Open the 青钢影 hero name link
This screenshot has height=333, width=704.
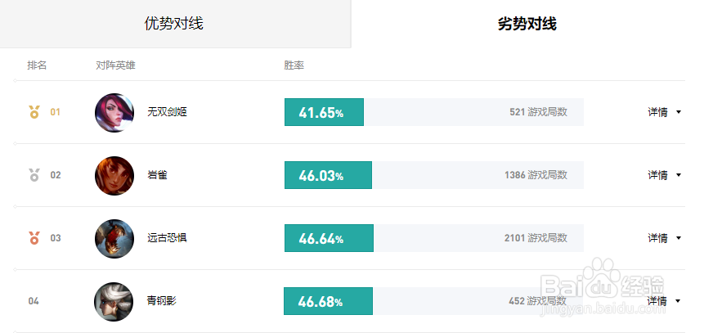162,300
